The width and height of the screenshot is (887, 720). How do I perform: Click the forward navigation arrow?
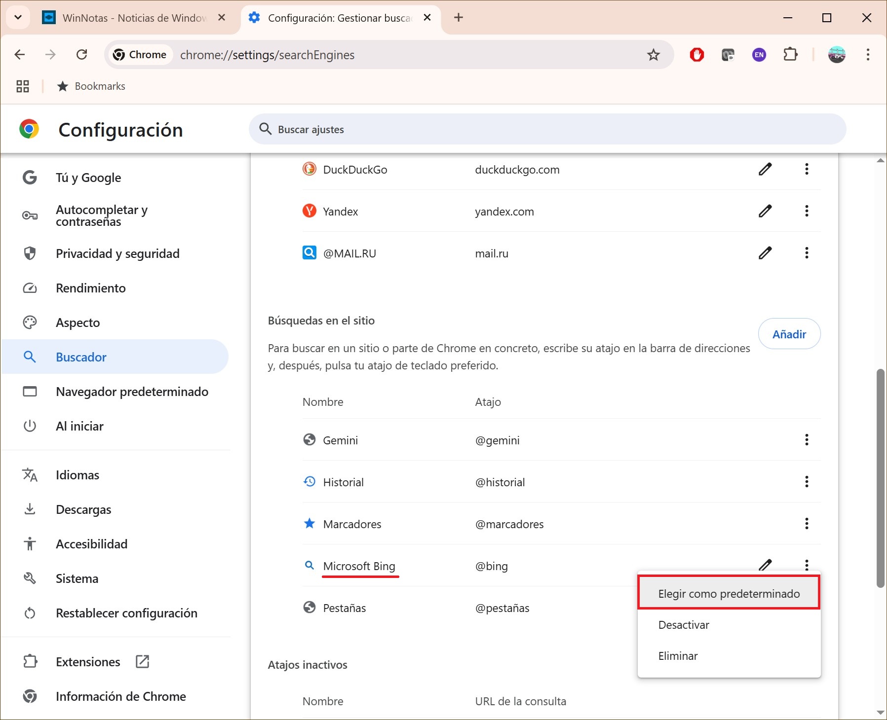coord(50,54)
